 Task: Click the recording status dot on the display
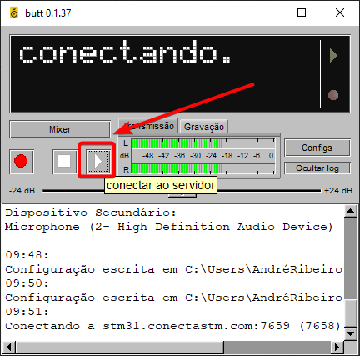[x=333, y=95]
